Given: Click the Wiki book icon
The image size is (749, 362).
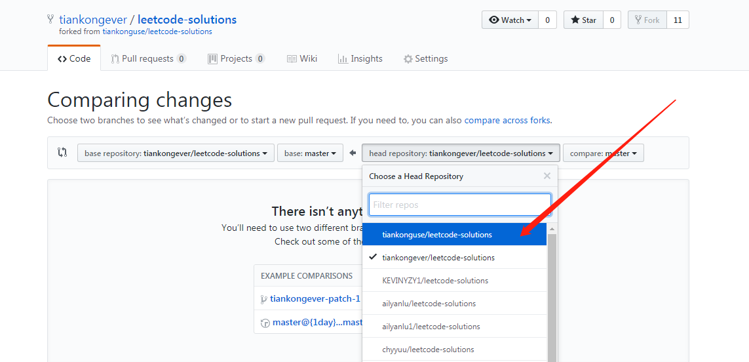Looking at the screenshot, I should click(x=292, y=59).
